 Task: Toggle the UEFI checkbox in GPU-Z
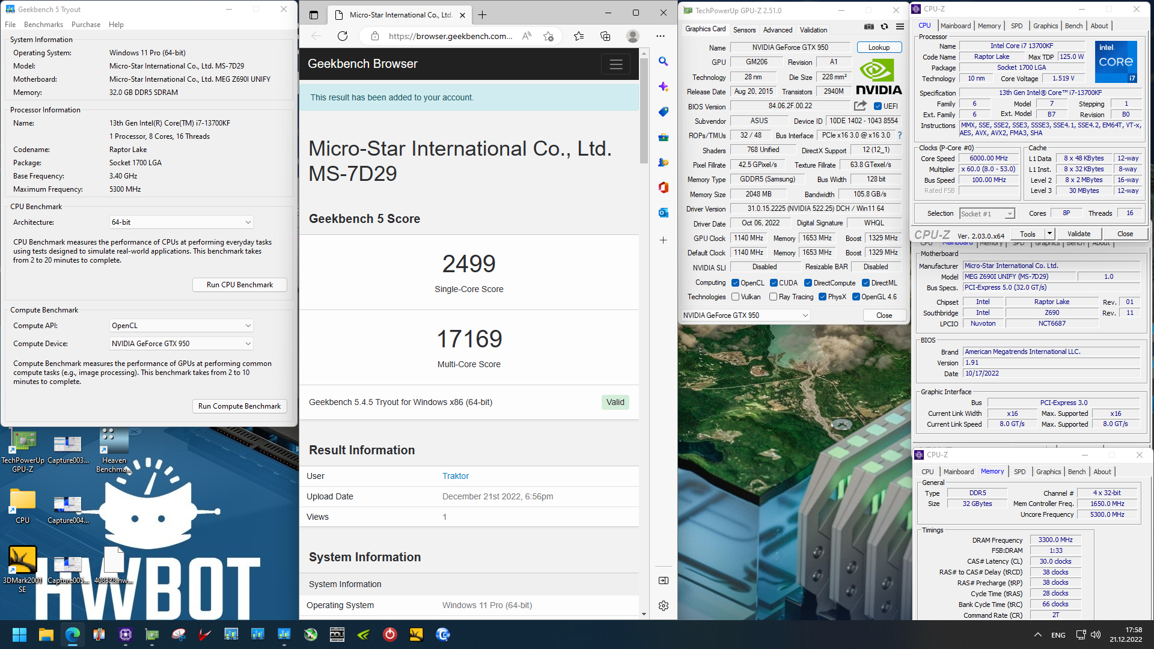878,106
